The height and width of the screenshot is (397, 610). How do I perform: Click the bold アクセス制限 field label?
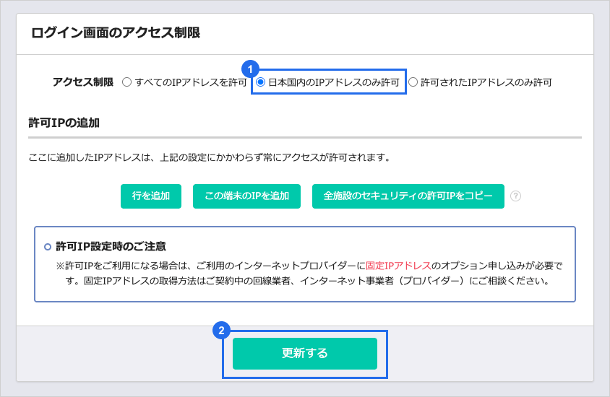[83, 82]
